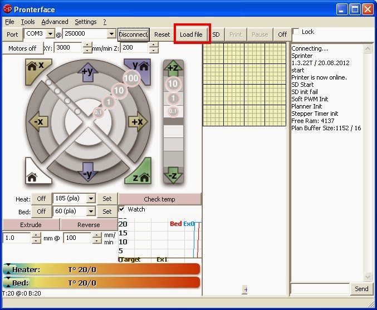
Task: Send the typed command
Action: pos(361,289)
